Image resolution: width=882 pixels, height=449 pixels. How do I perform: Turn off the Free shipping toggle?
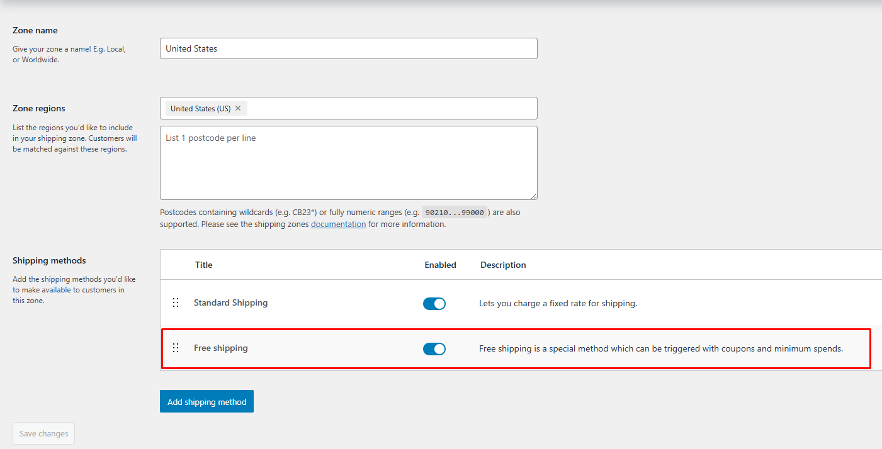tap(434, 348)
